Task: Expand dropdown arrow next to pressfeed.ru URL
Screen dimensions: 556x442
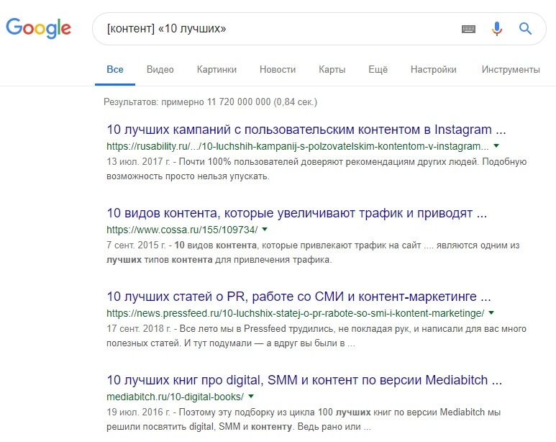Action: (x=491, y=312)
